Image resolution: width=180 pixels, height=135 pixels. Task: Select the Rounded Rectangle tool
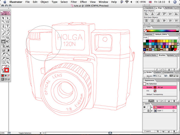tap(7, 30)
